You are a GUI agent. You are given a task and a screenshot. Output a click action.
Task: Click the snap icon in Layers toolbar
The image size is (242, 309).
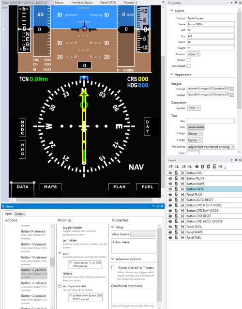coord(220,167)
